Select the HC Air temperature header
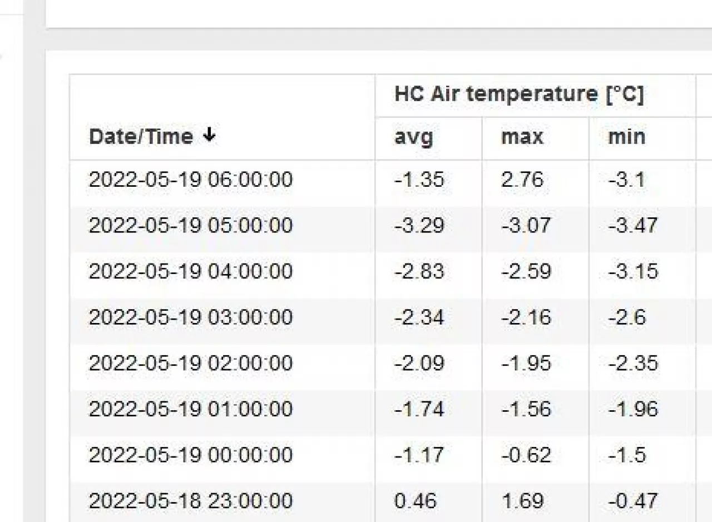 click(x=518, y=94)
